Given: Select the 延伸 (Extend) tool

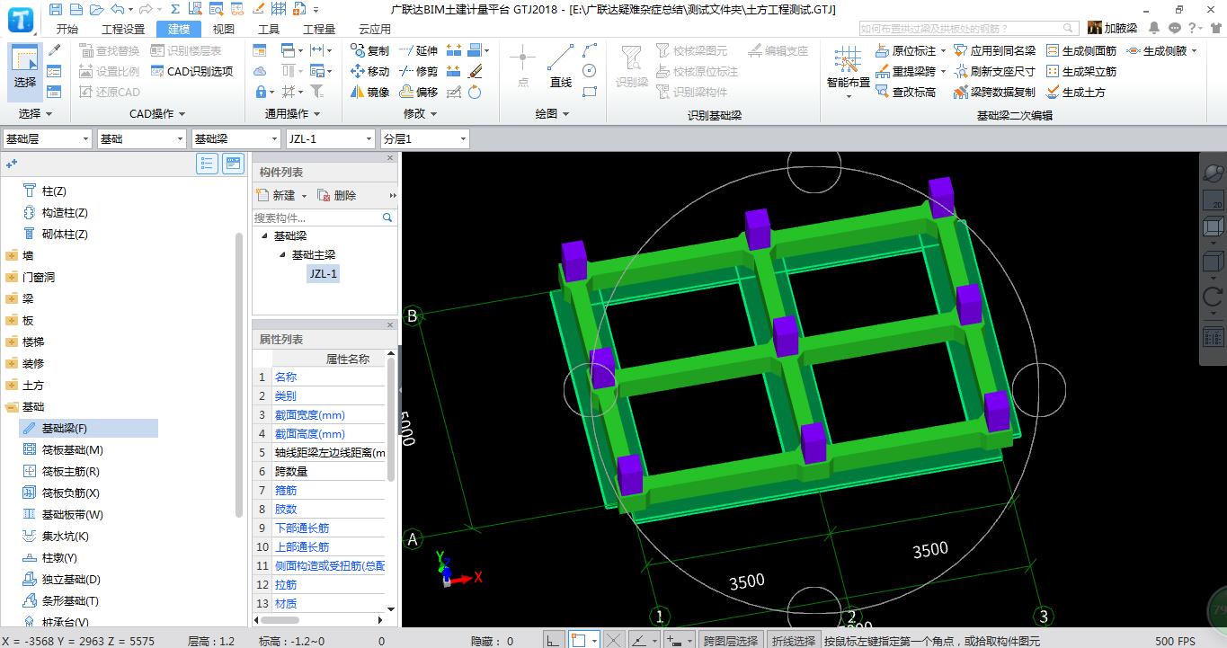Looking at the screenshot, I should [418, 50].
